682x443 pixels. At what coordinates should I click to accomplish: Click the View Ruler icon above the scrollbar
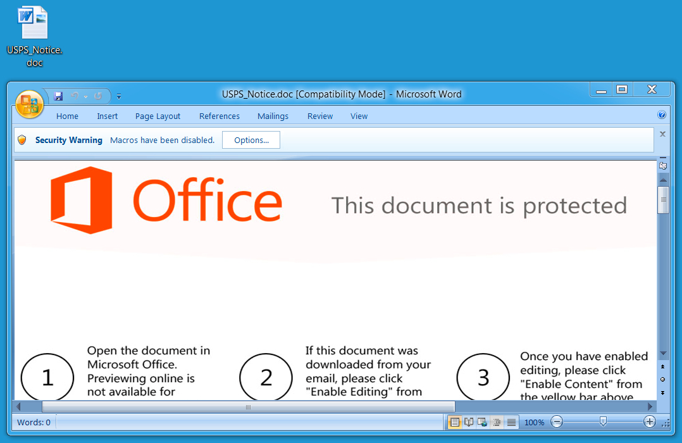pyautogui.click(x=662, y=166)
